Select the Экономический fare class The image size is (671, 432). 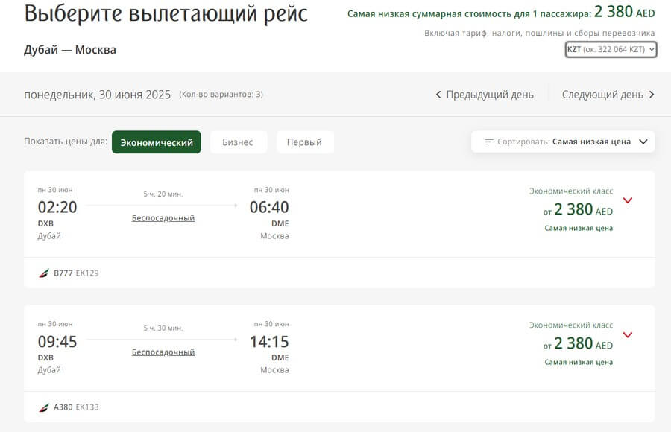pyautogui.click(x=157, y=142)
